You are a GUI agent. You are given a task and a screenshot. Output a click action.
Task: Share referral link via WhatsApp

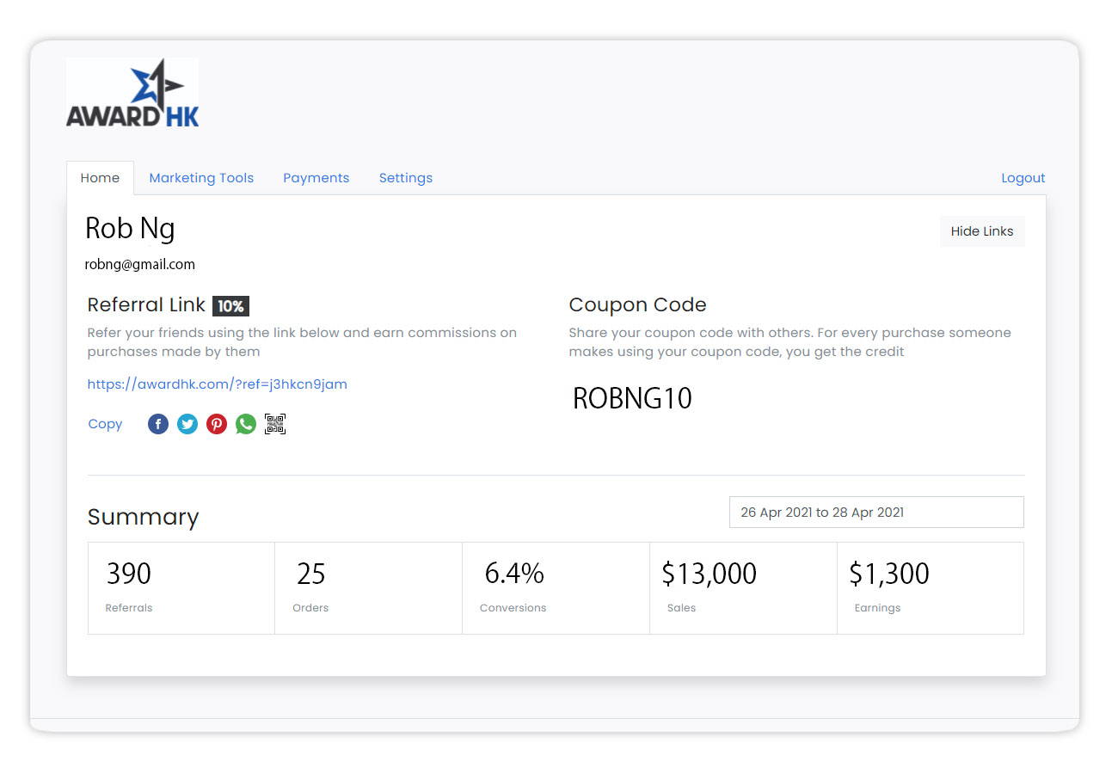pyautogui.click(x=246, y=424)
